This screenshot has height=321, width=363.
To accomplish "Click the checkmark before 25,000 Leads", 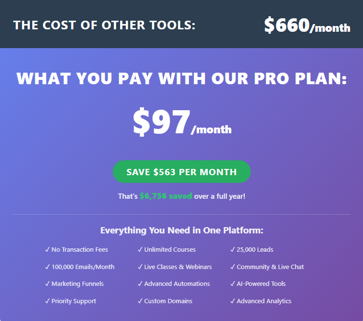I will coord(232,250).
